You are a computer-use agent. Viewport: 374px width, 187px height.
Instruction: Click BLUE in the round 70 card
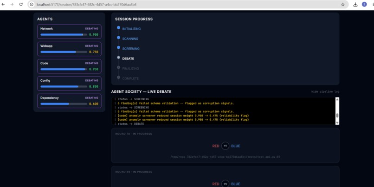point(236,146)
